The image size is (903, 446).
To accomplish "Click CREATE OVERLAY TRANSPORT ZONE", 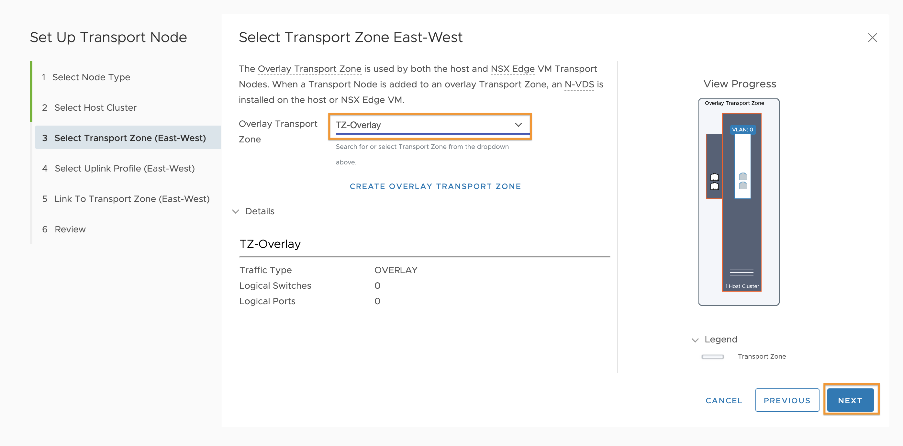I will coord(435,186).
